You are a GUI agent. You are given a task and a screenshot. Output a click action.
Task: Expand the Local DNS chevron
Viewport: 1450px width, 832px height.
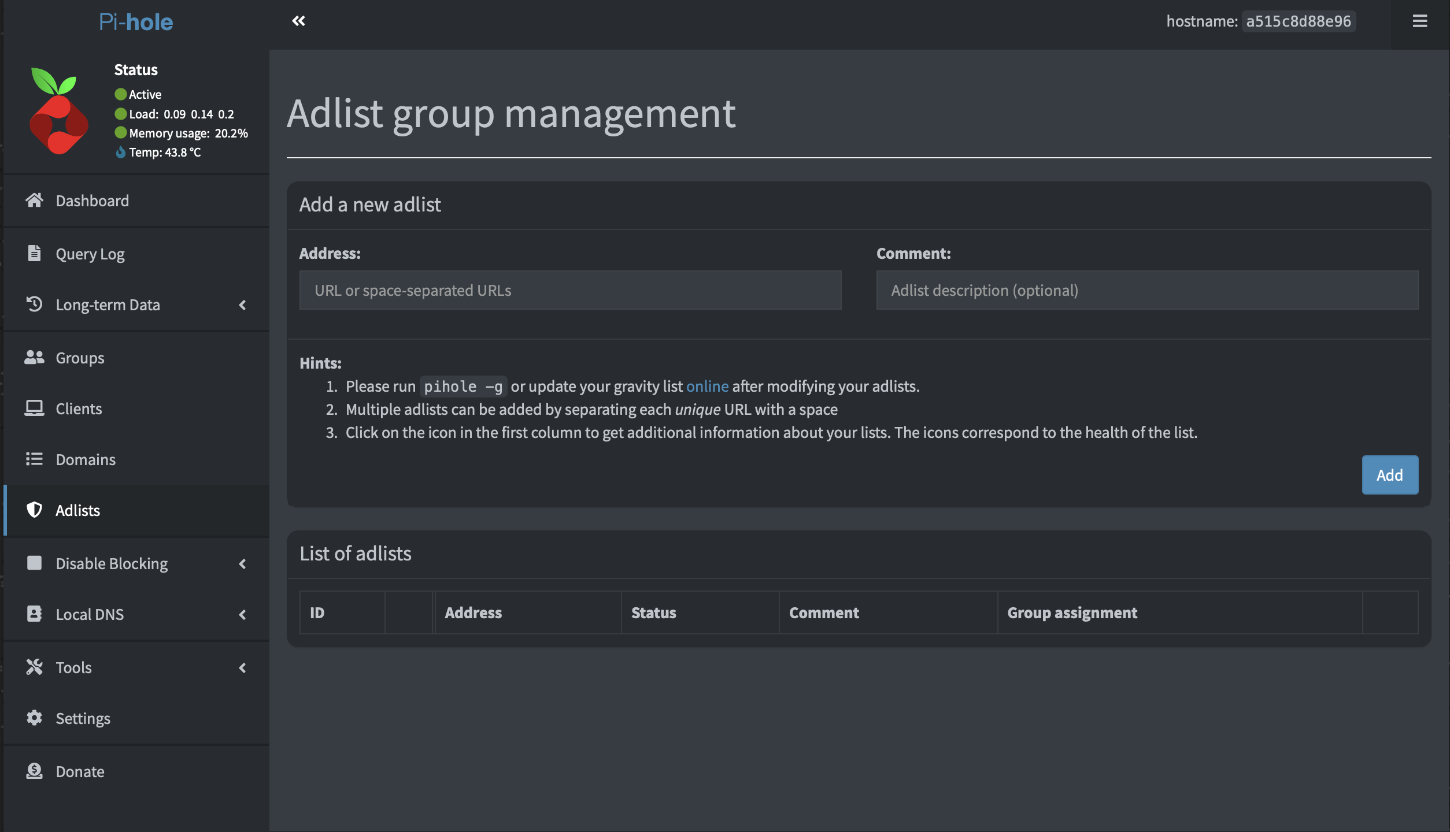pos(242,614)
